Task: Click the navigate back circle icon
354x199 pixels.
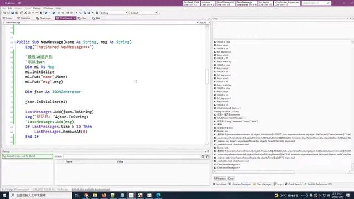Action: point(46,13)
